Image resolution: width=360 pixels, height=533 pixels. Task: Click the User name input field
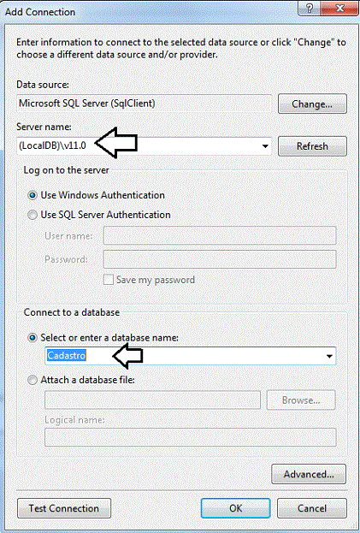click(x=220, y=235)
